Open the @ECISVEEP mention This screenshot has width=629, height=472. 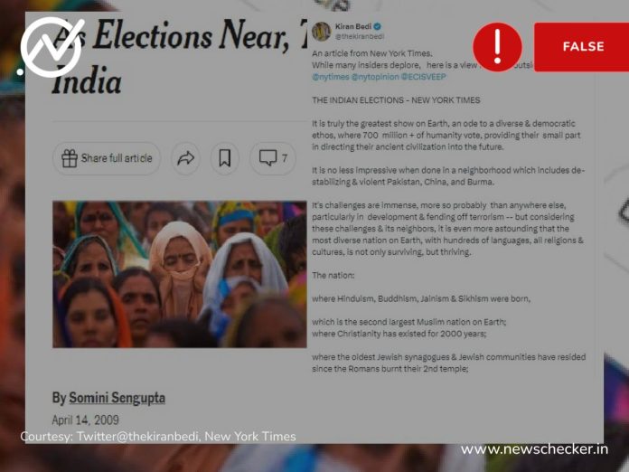(x=424, y=77)
